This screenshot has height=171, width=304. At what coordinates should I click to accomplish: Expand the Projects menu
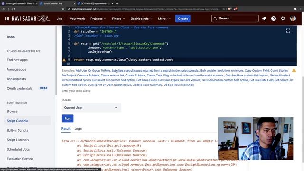pos(98,19)
